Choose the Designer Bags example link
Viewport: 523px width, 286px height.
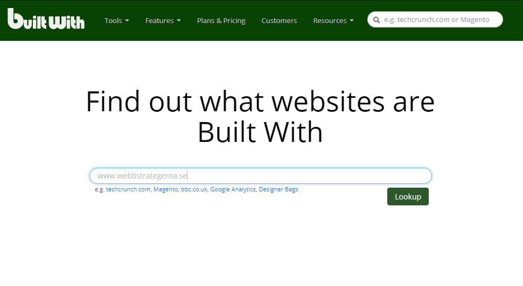click(x=278, y=190)
